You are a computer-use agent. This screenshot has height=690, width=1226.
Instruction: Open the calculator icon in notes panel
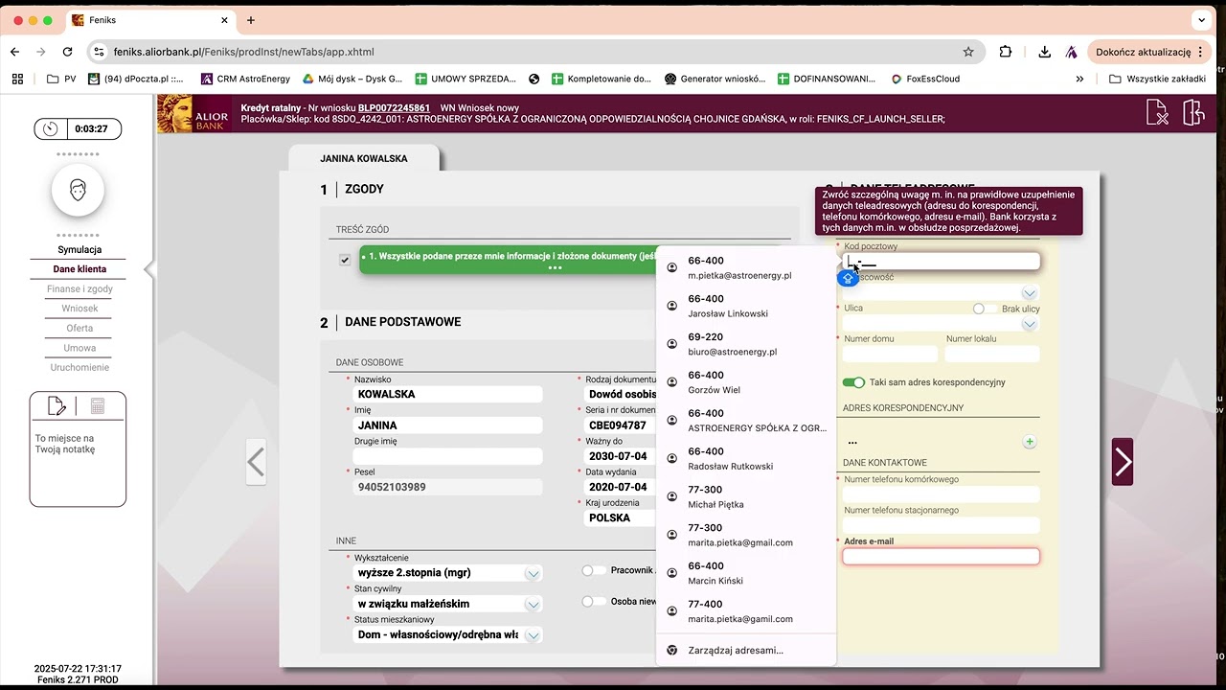98,406
